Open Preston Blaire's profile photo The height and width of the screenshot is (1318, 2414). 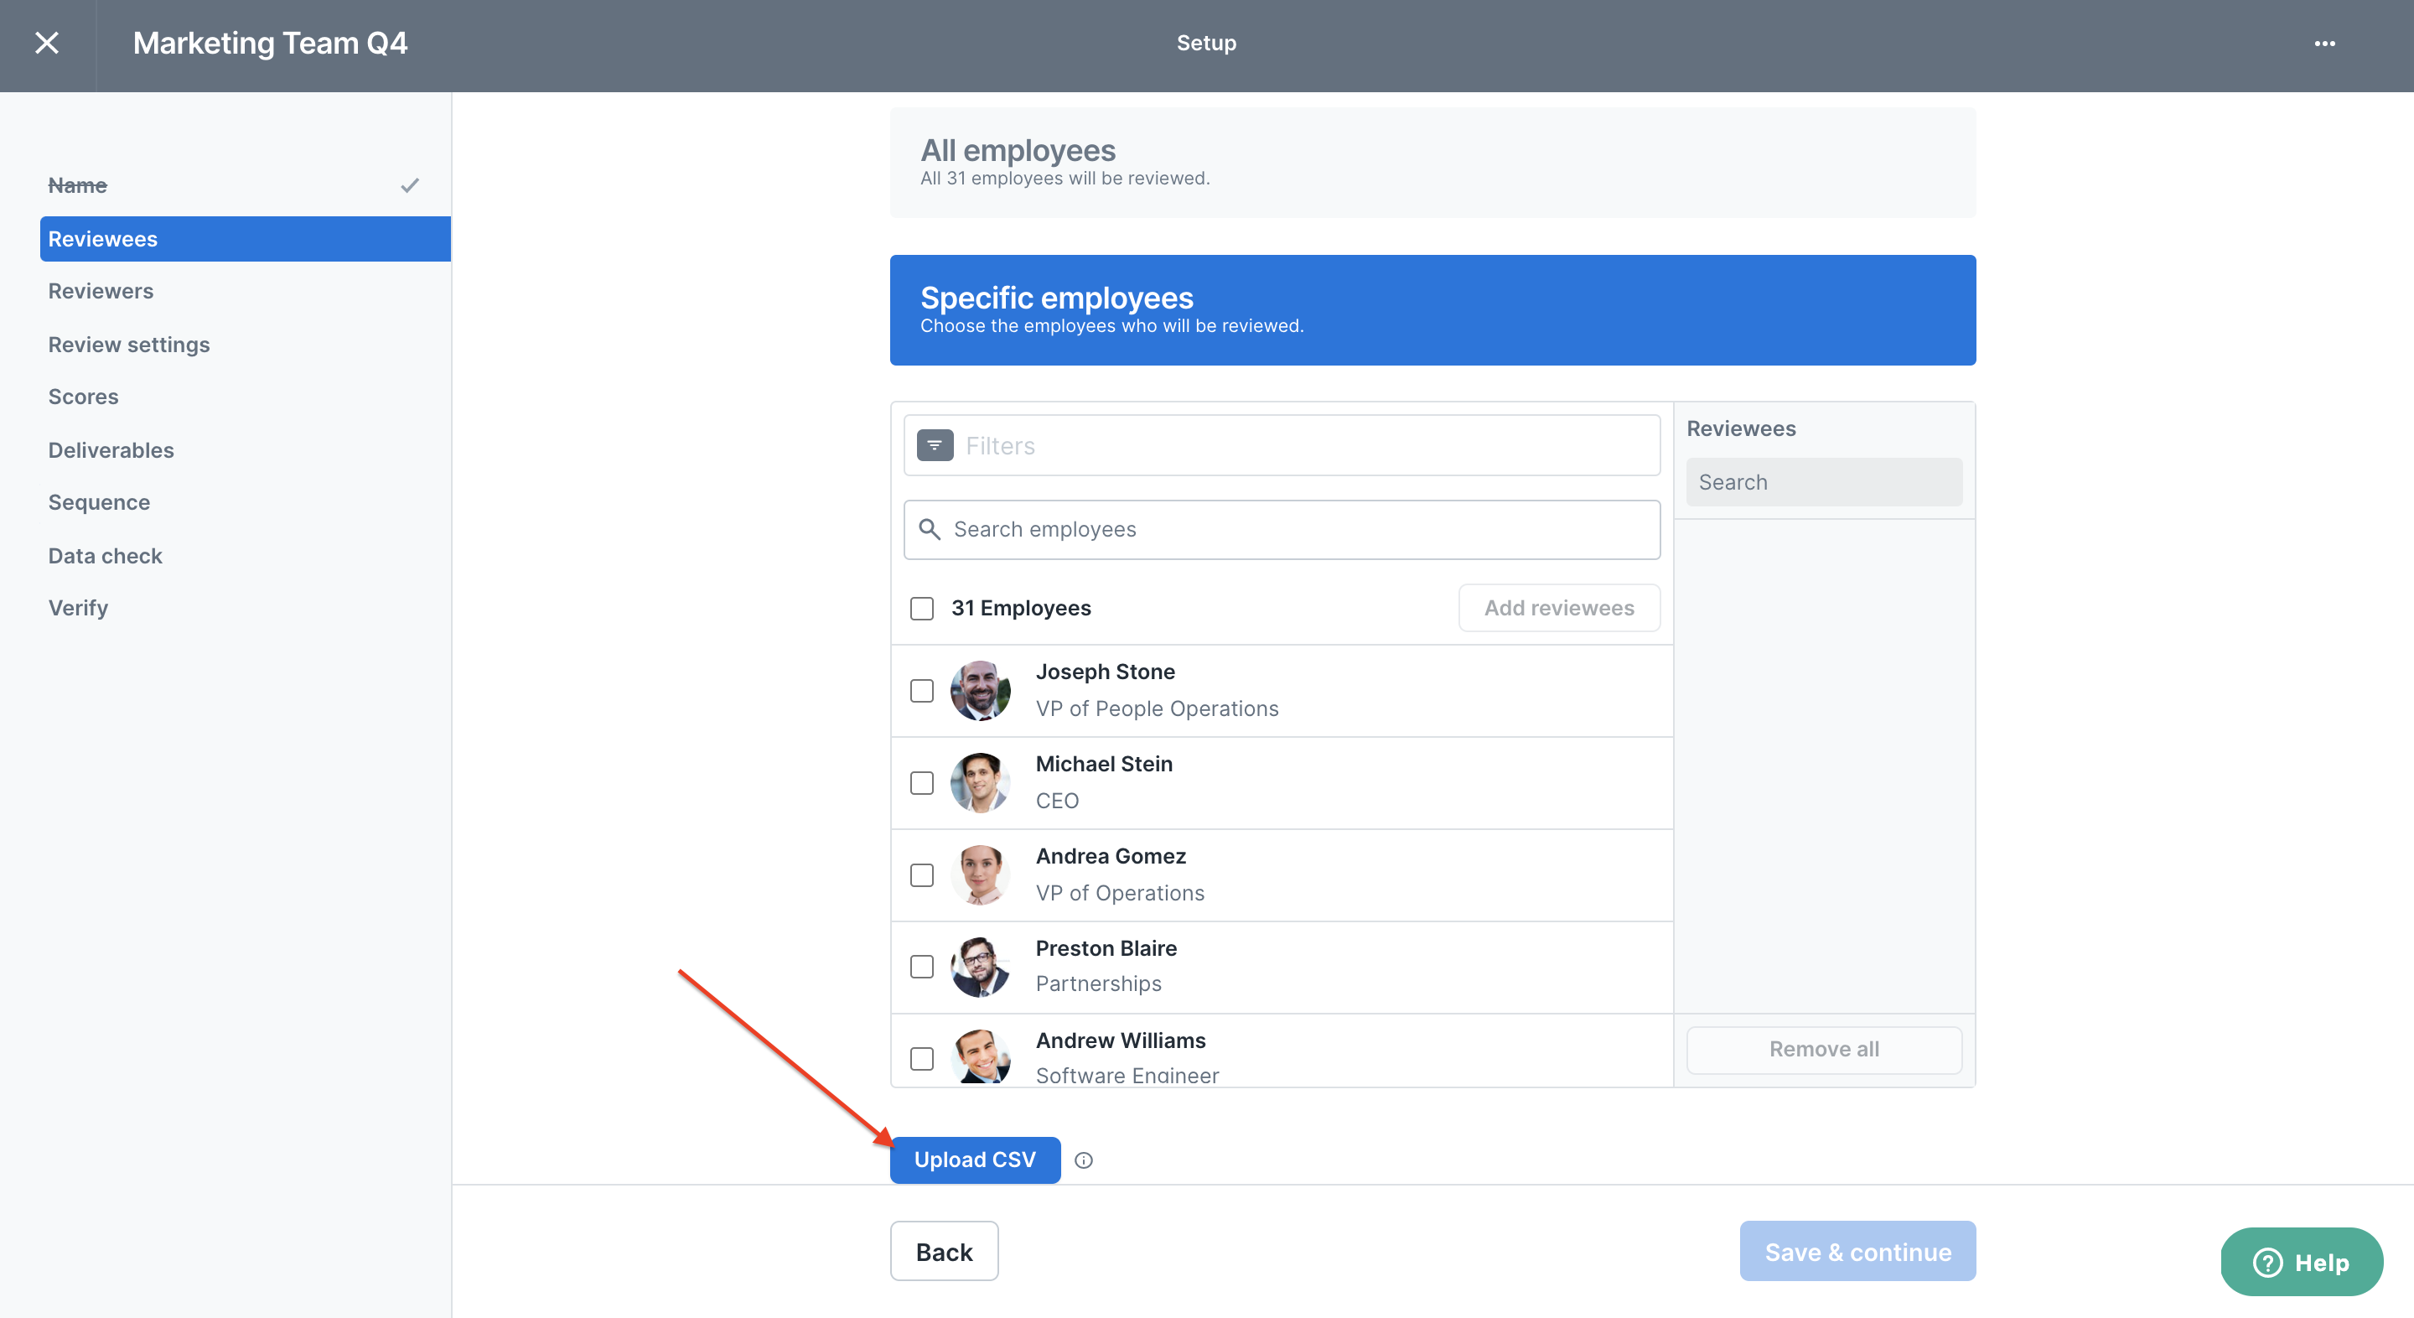(980, 967)
